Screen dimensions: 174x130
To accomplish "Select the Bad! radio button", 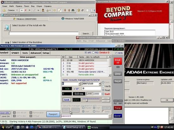I will coord(103,94).
